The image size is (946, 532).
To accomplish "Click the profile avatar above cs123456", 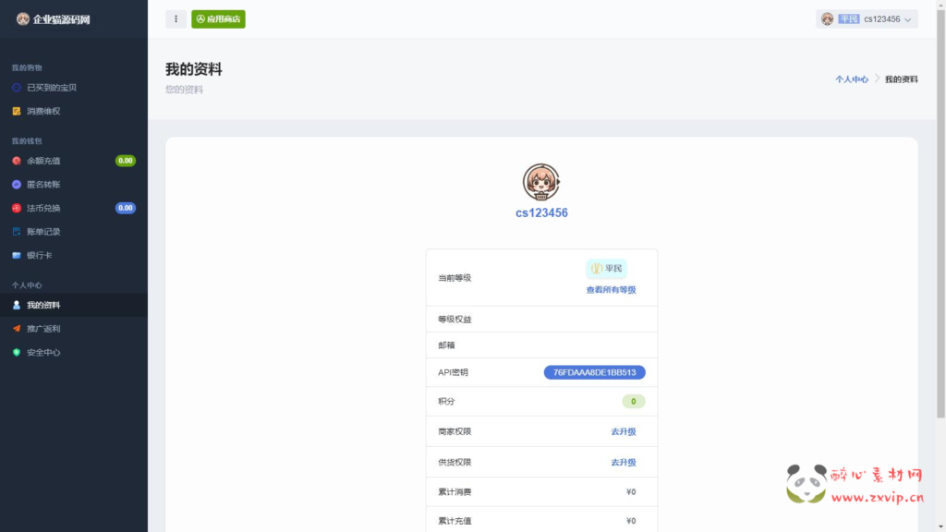I will coord(541,183).
